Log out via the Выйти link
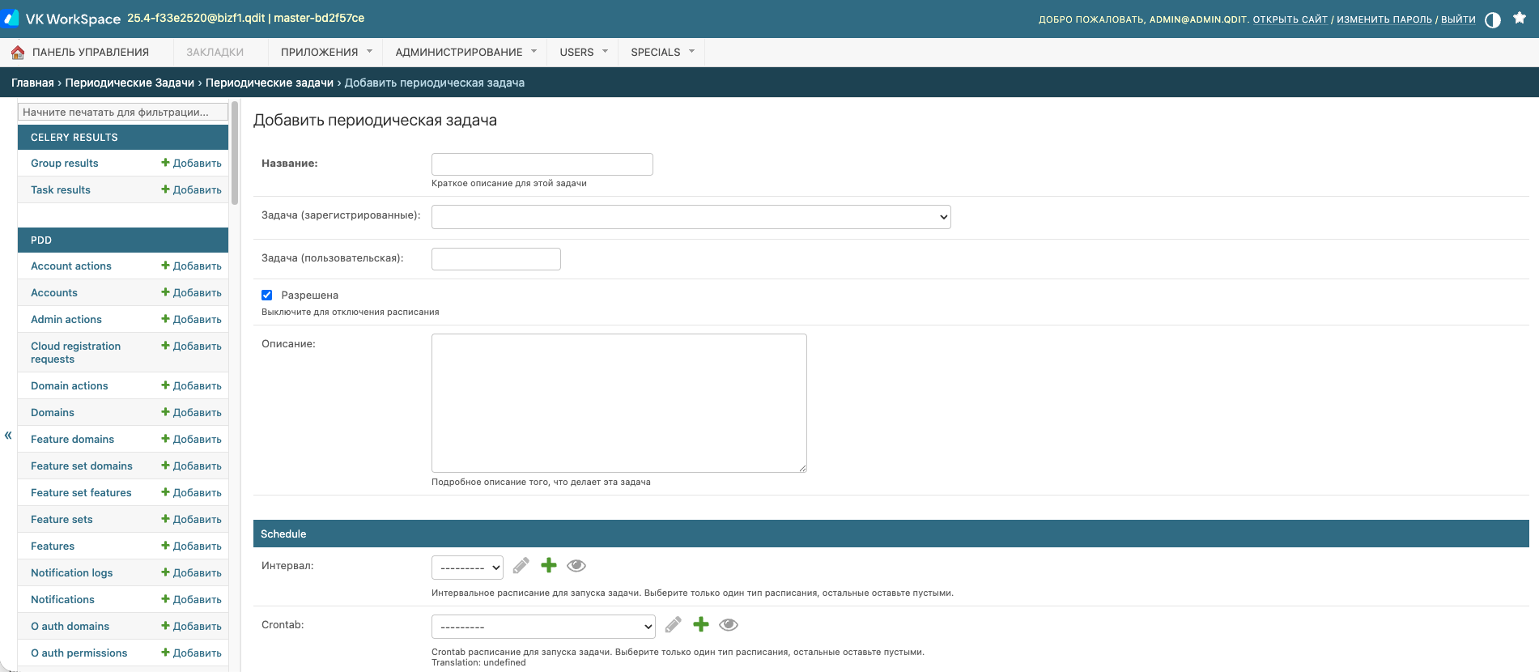This screenshot has width=1539, height=672. click(x=1458, y=19)
